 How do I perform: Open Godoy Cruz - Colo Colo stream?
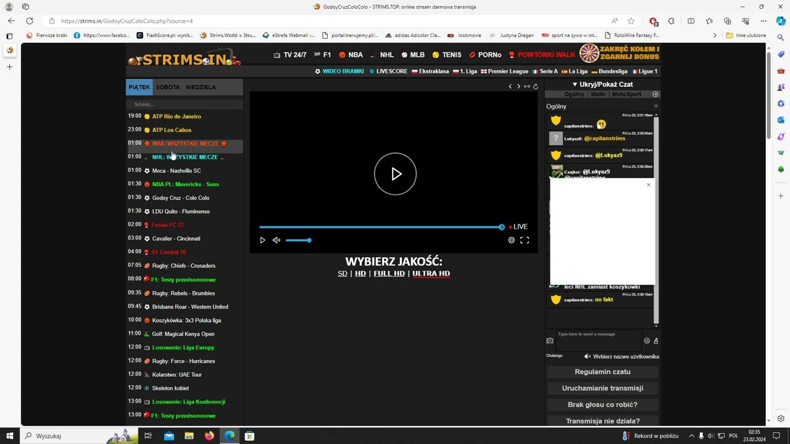click(x=181, y=198)
